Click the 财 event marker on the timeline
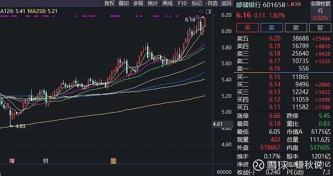Screen dimensions: 333x176 click(x=46, y=161)
